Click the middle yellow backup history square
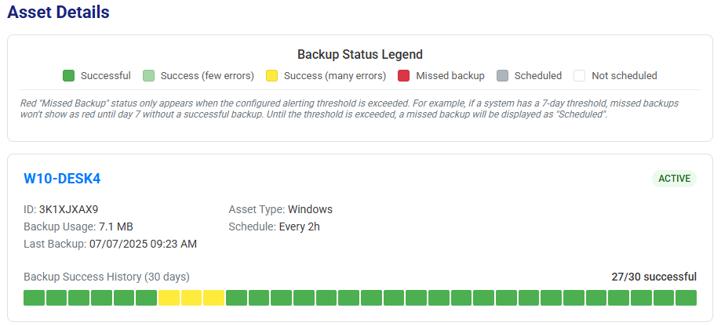This screenshot has width=721, height=326. tap(191, 298)
